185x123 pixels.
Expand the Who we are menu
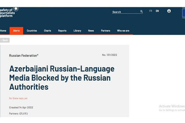click(123, 31)
